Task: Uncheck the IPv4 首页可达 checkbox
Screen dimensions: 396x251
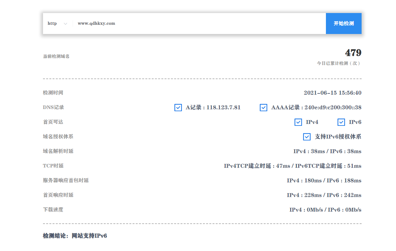Action: pyautogui.click(x=298, y=122)
